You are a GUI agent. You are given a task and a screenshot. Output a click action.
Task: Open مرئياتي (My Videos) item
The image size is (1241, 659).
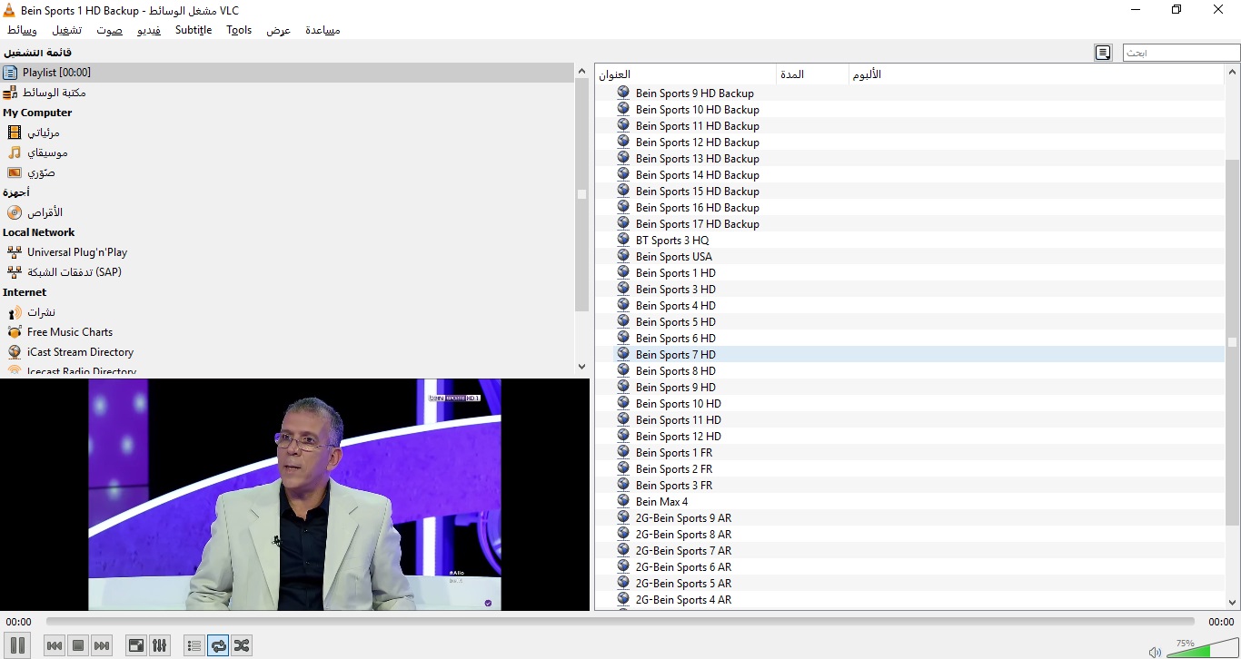(x=287, y=133)
